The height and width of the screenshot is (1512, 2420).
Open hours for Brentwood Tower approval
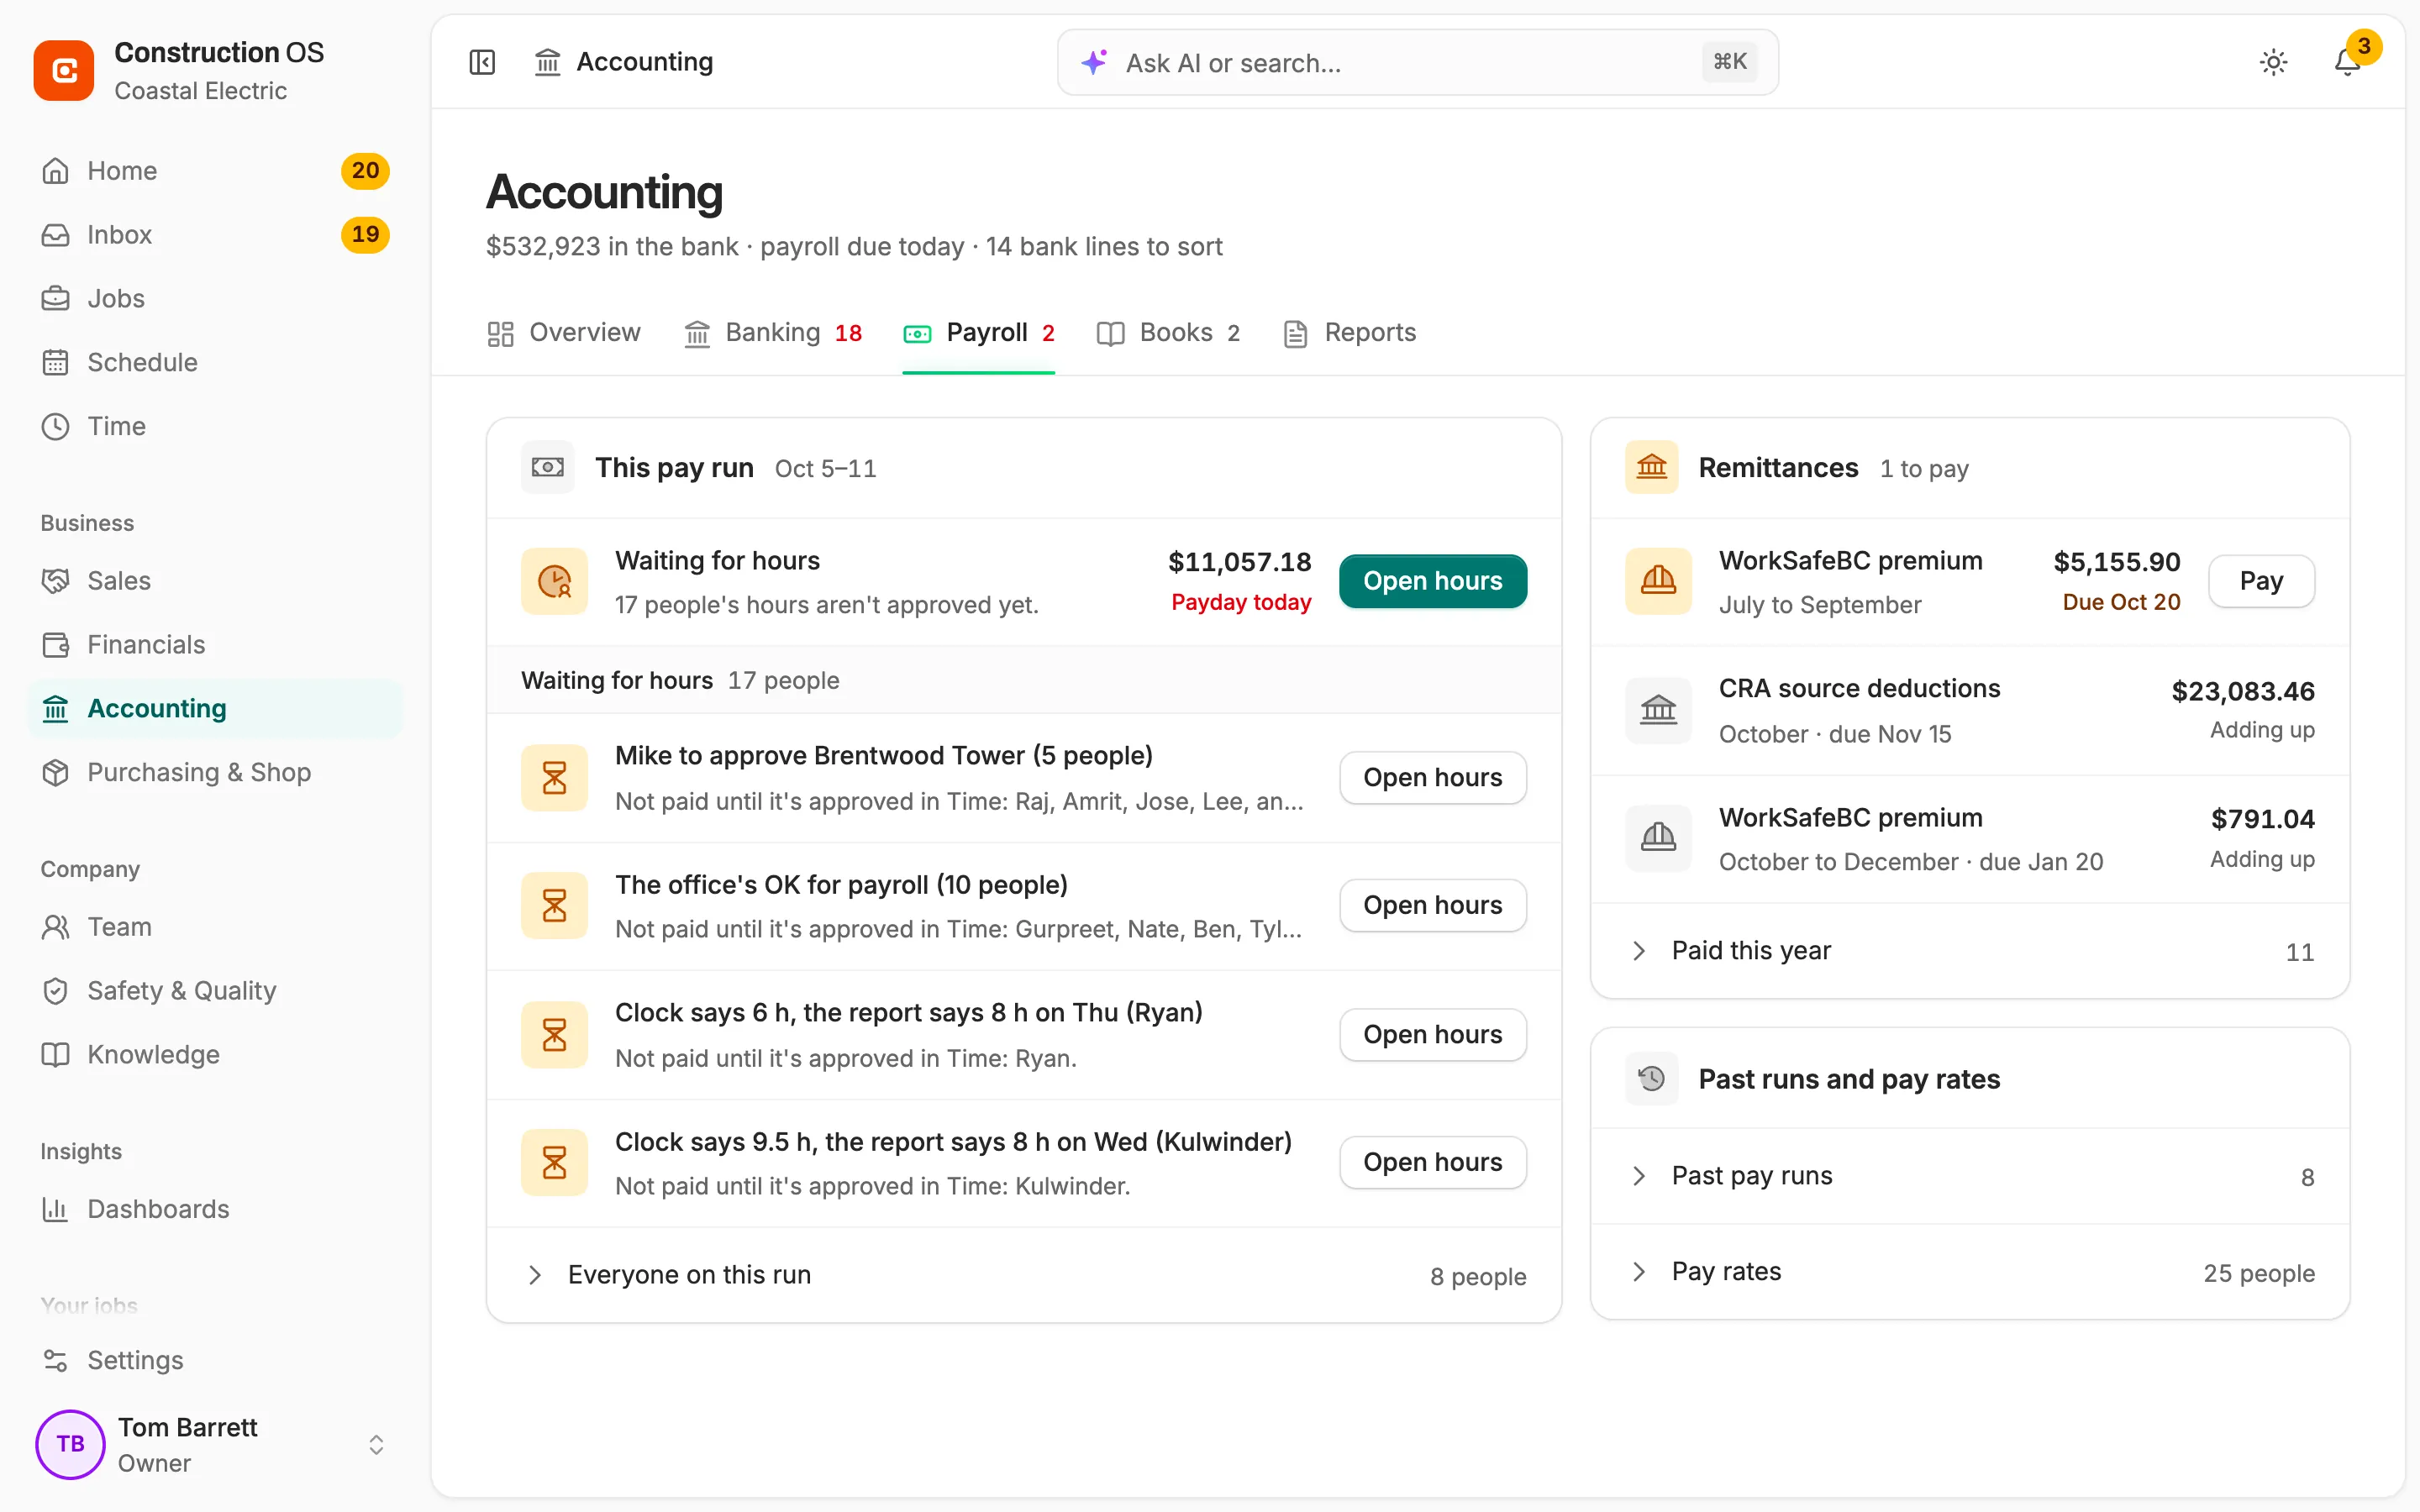(1432, 778)
